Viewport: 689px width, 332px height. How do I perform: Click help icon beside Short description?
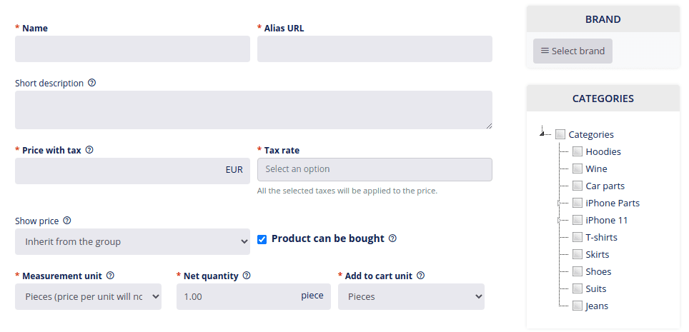click(x=91, y=83)
